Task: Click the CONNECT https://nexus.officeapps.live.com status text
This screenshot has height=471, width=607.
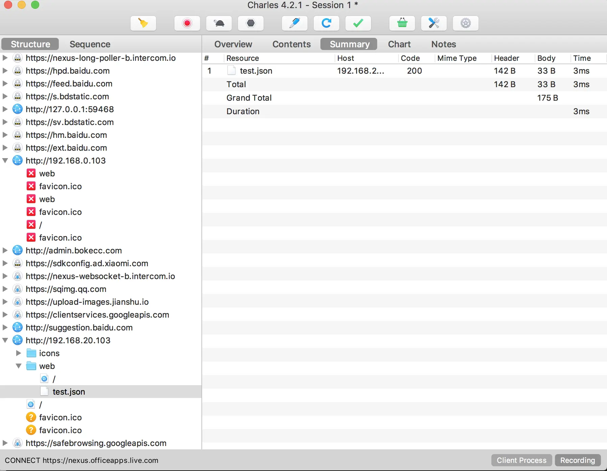Action: click(x=81, y=460)
